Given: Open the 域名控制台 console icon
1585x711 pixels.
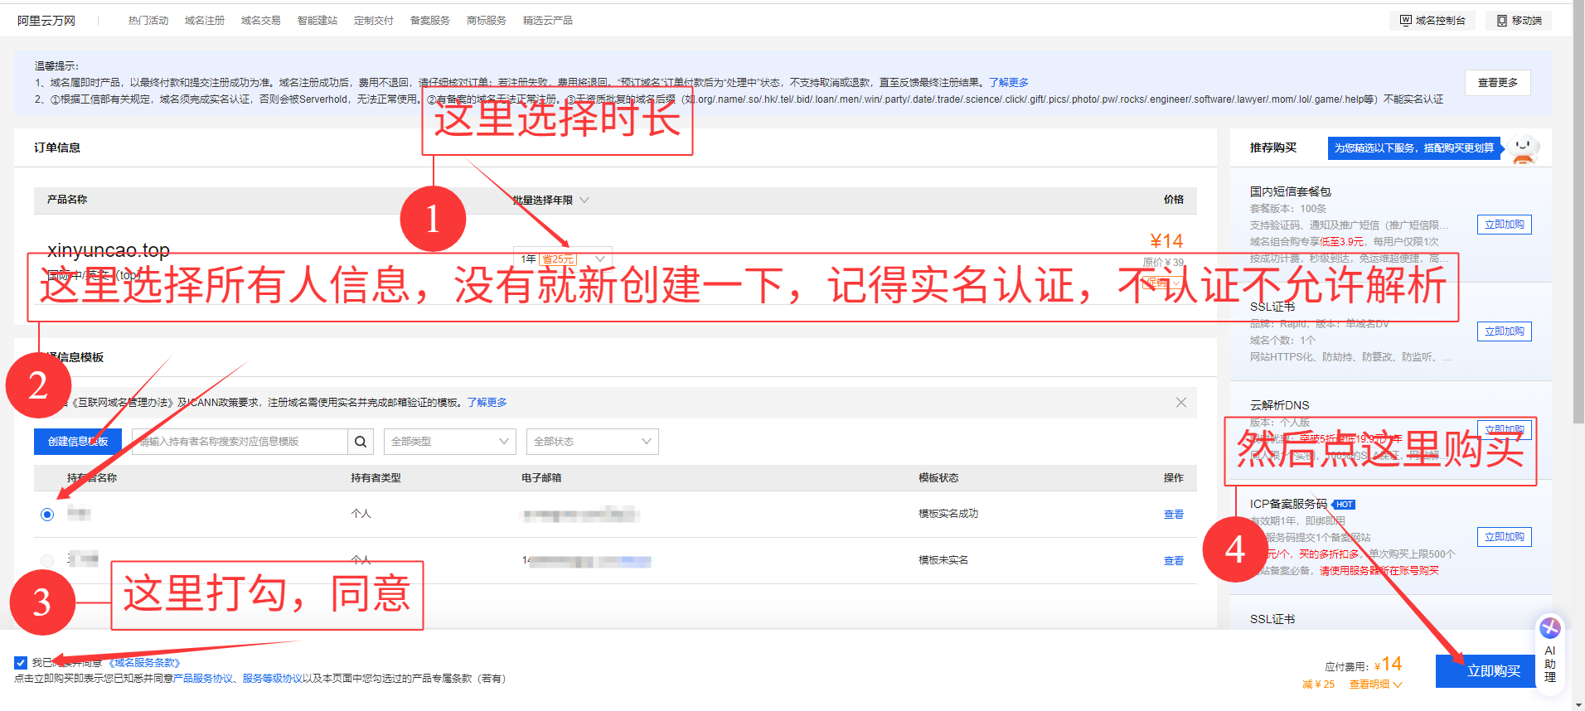Looking at the screenshot, I should [1406, 21].
